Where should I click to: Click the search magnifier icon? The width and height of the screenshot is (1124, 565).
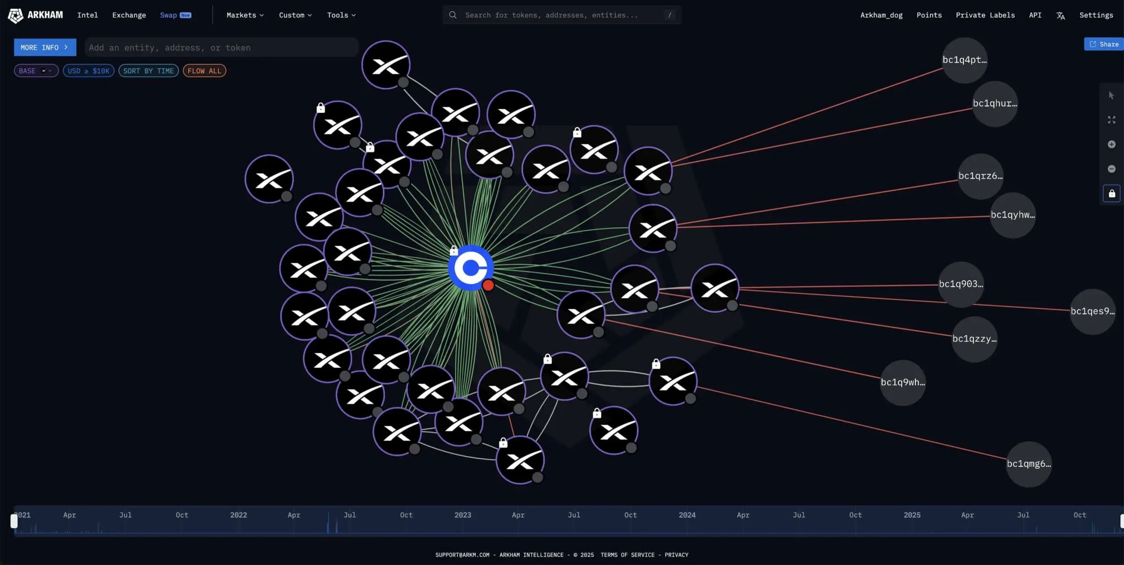click(x=453, y=15)
